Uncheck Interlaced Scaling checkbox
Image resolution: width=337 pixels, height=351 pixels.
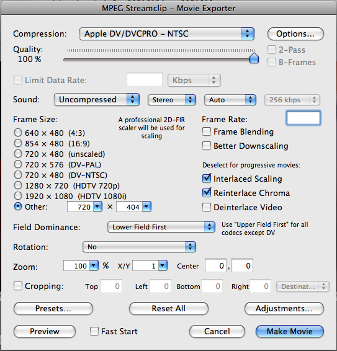(x=207, y=179)
